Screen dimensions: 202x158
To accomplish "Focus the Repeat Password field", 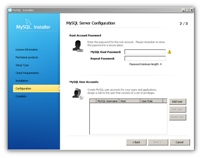I will click(145, 59).
